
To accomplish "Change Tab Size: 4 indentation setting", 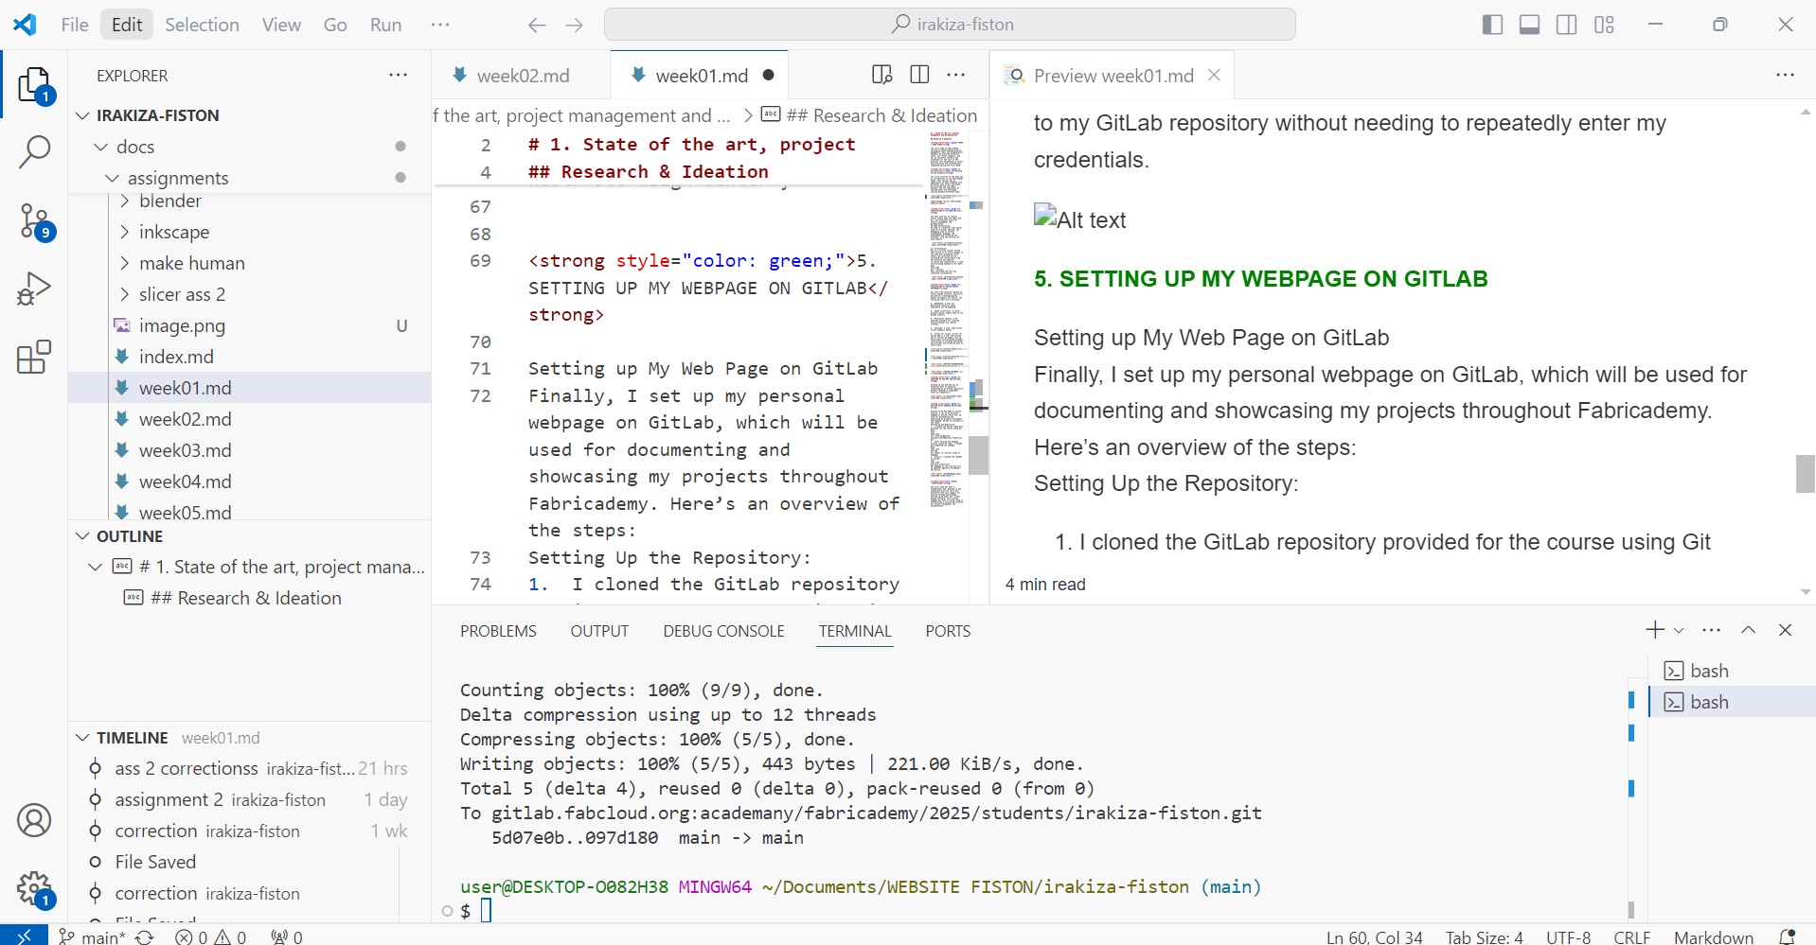I will pos(1484,936).
